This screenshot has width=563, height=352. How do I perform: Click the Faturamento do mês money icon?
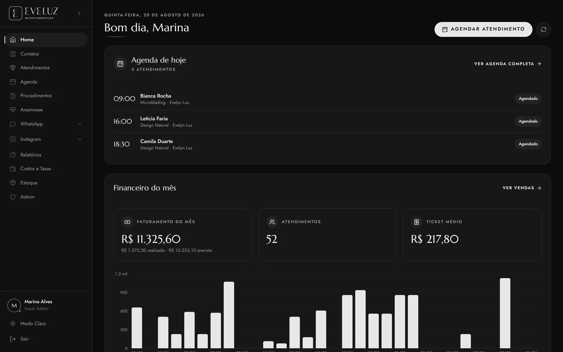click(127, 222)
